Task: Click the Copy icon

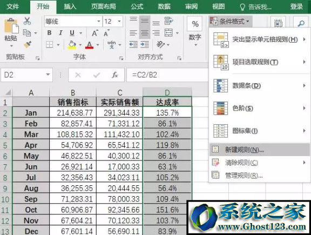Action: (27, 33)
